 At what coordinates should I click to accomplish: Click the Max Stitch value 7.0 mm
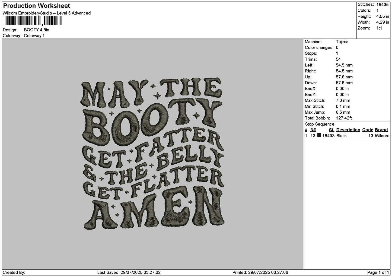(x=343, y=100)
